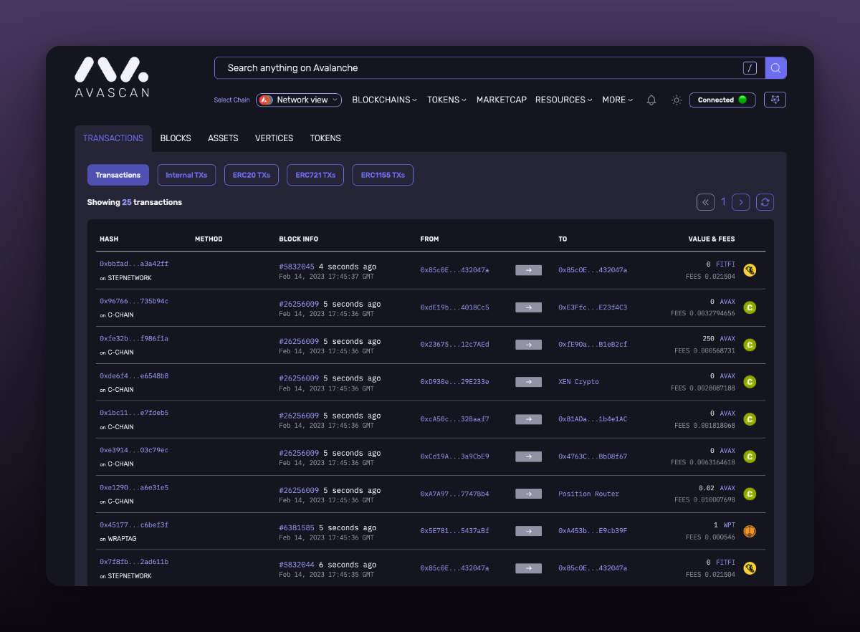
Task: Switch to the BLOCKS tab
Action: coord(176,138)
